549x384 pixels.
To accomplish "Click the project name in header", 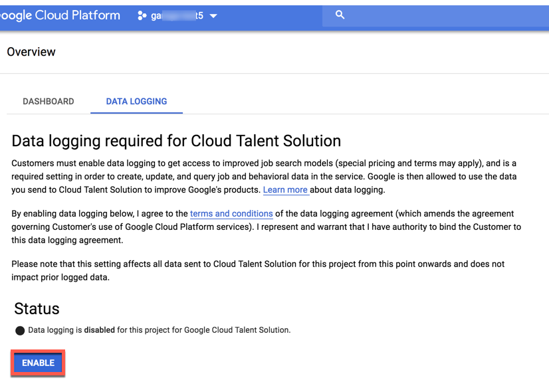I will pyautogui.click(x=177, y=15).
